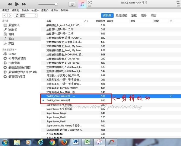Select the Super Junior_Magic song

[111, 113]
